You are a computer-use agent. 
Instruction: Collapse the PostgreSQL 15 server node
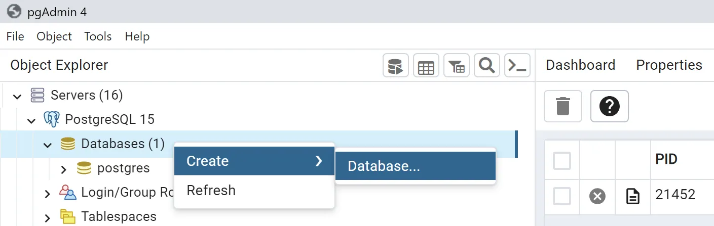click(32, 120)
